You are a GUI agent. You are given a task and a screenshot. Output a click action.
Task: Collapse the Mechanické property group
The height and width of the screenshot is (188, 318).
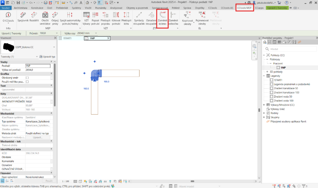pos(51,113)
